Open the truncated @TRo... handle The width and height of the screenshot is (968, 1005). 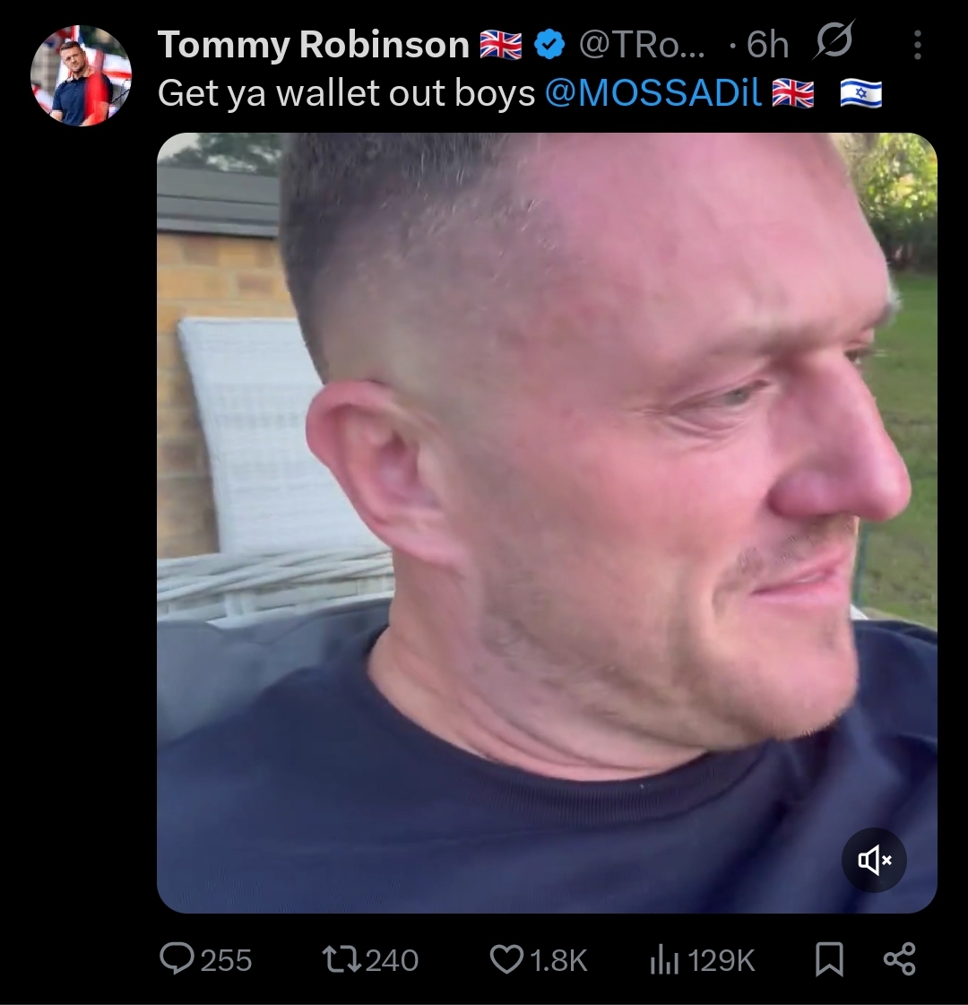[x=641, y=45]
